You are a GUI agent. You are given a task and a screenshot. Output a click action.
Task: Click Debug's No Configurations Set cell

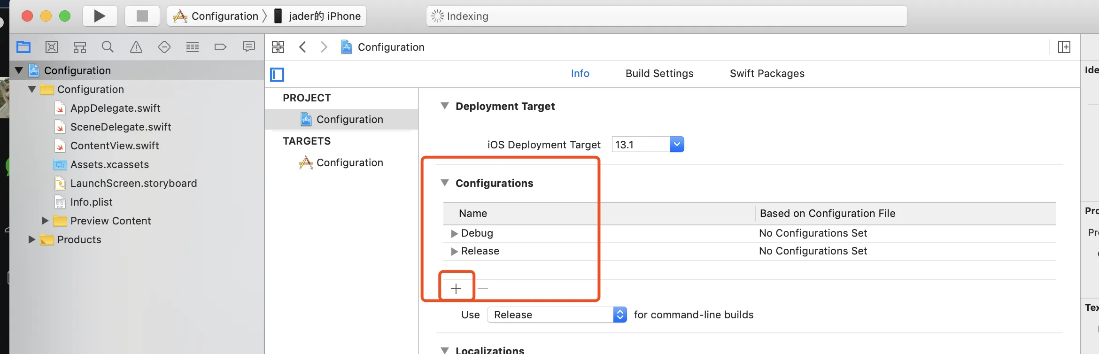point(813,233)
